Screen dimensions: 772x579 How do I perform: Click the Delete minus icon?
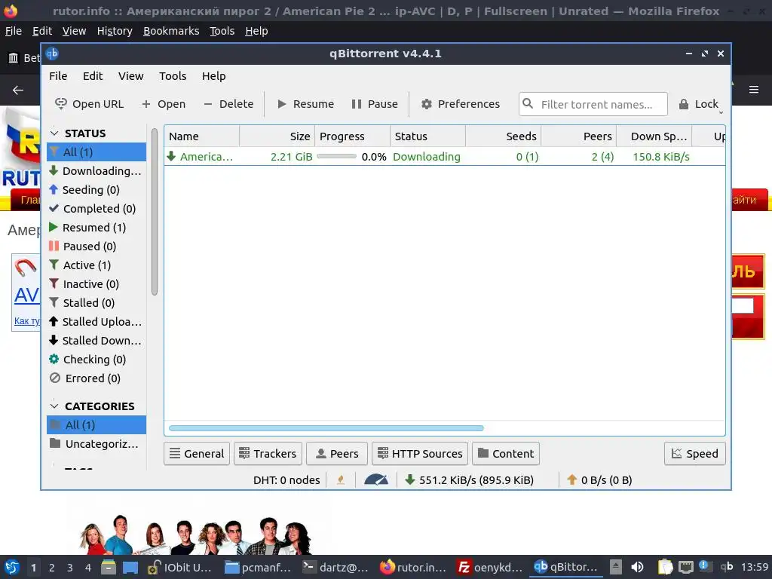[208, 104]
